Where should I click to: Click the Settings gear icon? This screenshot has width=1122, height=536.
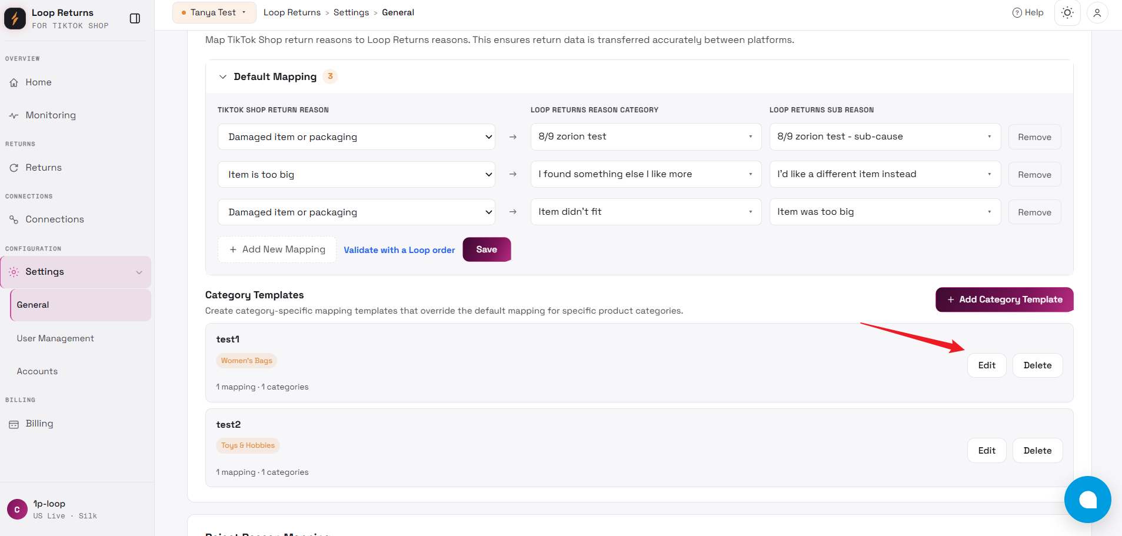14,272
